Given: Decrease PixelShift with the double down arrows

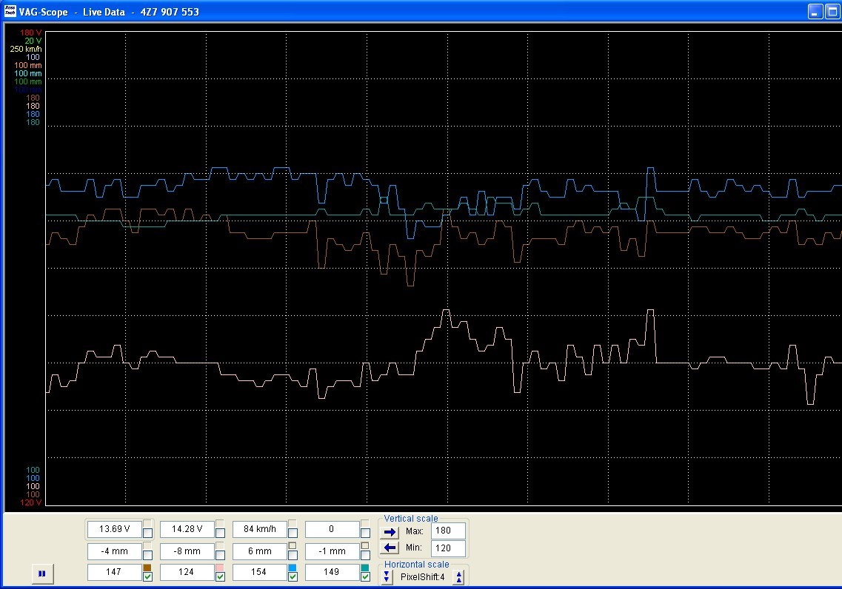Looking at the screenshot, I should (387, 577).
